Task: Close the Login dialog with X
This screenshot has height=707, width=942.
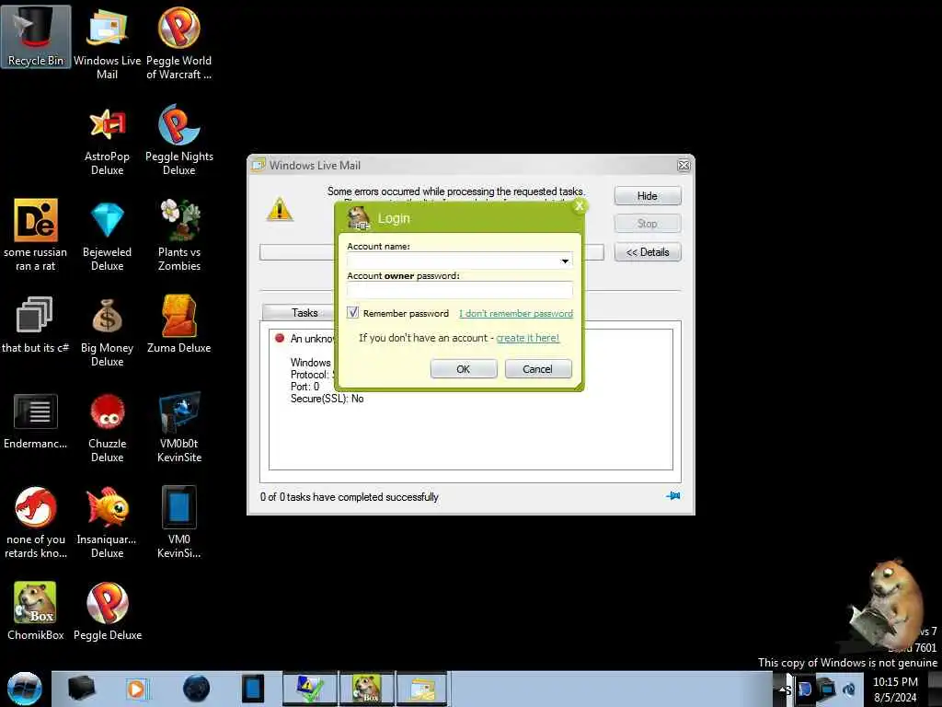Action: pos(580,205)
